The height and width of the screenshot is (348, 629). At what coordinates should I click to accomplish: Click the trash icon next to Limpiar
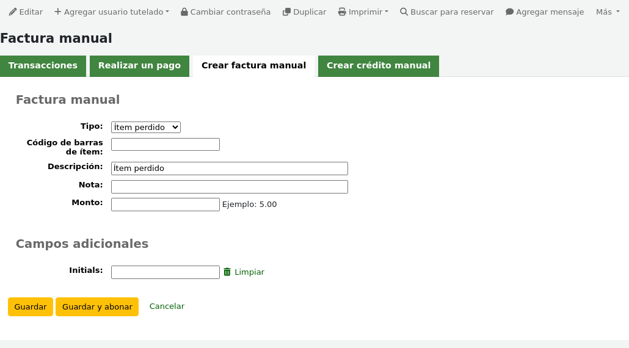(227, 272)
